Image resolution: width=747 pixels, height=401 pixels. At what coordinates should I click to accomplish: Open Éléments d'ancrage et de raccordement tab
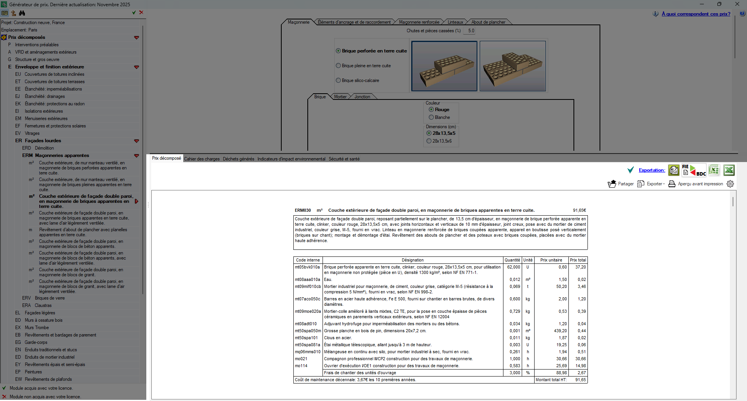[354, 22]
